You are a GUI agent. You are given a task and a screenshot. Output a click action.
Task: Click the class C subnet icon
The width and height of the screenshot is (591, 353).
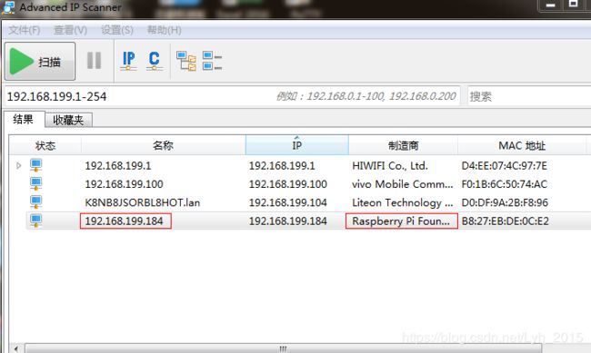click(155, 61)
